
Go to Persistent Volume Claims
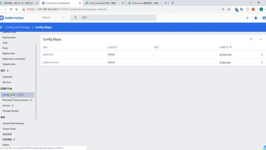[15, 100]
